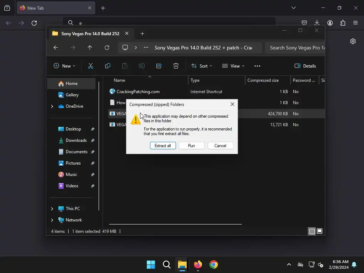Screen dimensions: 364x273
Task: Click the Copy icon in toolbar
Action: click(107, 66)
